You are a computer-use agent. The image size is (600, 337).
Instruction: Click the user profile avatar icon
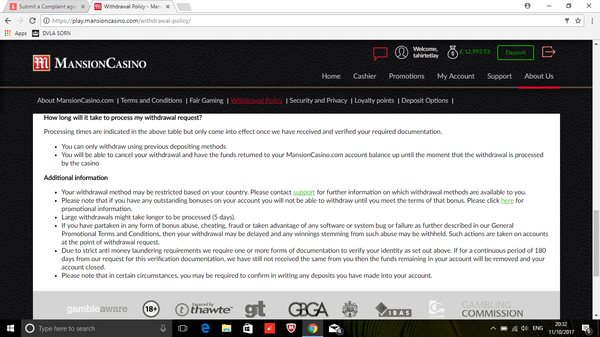click(x=401, y=52)
